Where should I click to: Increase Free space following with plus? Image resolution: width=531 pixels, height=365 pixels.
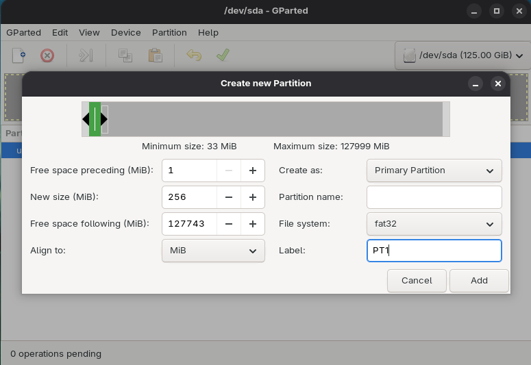pyautogui.click(x=252, y=224)
